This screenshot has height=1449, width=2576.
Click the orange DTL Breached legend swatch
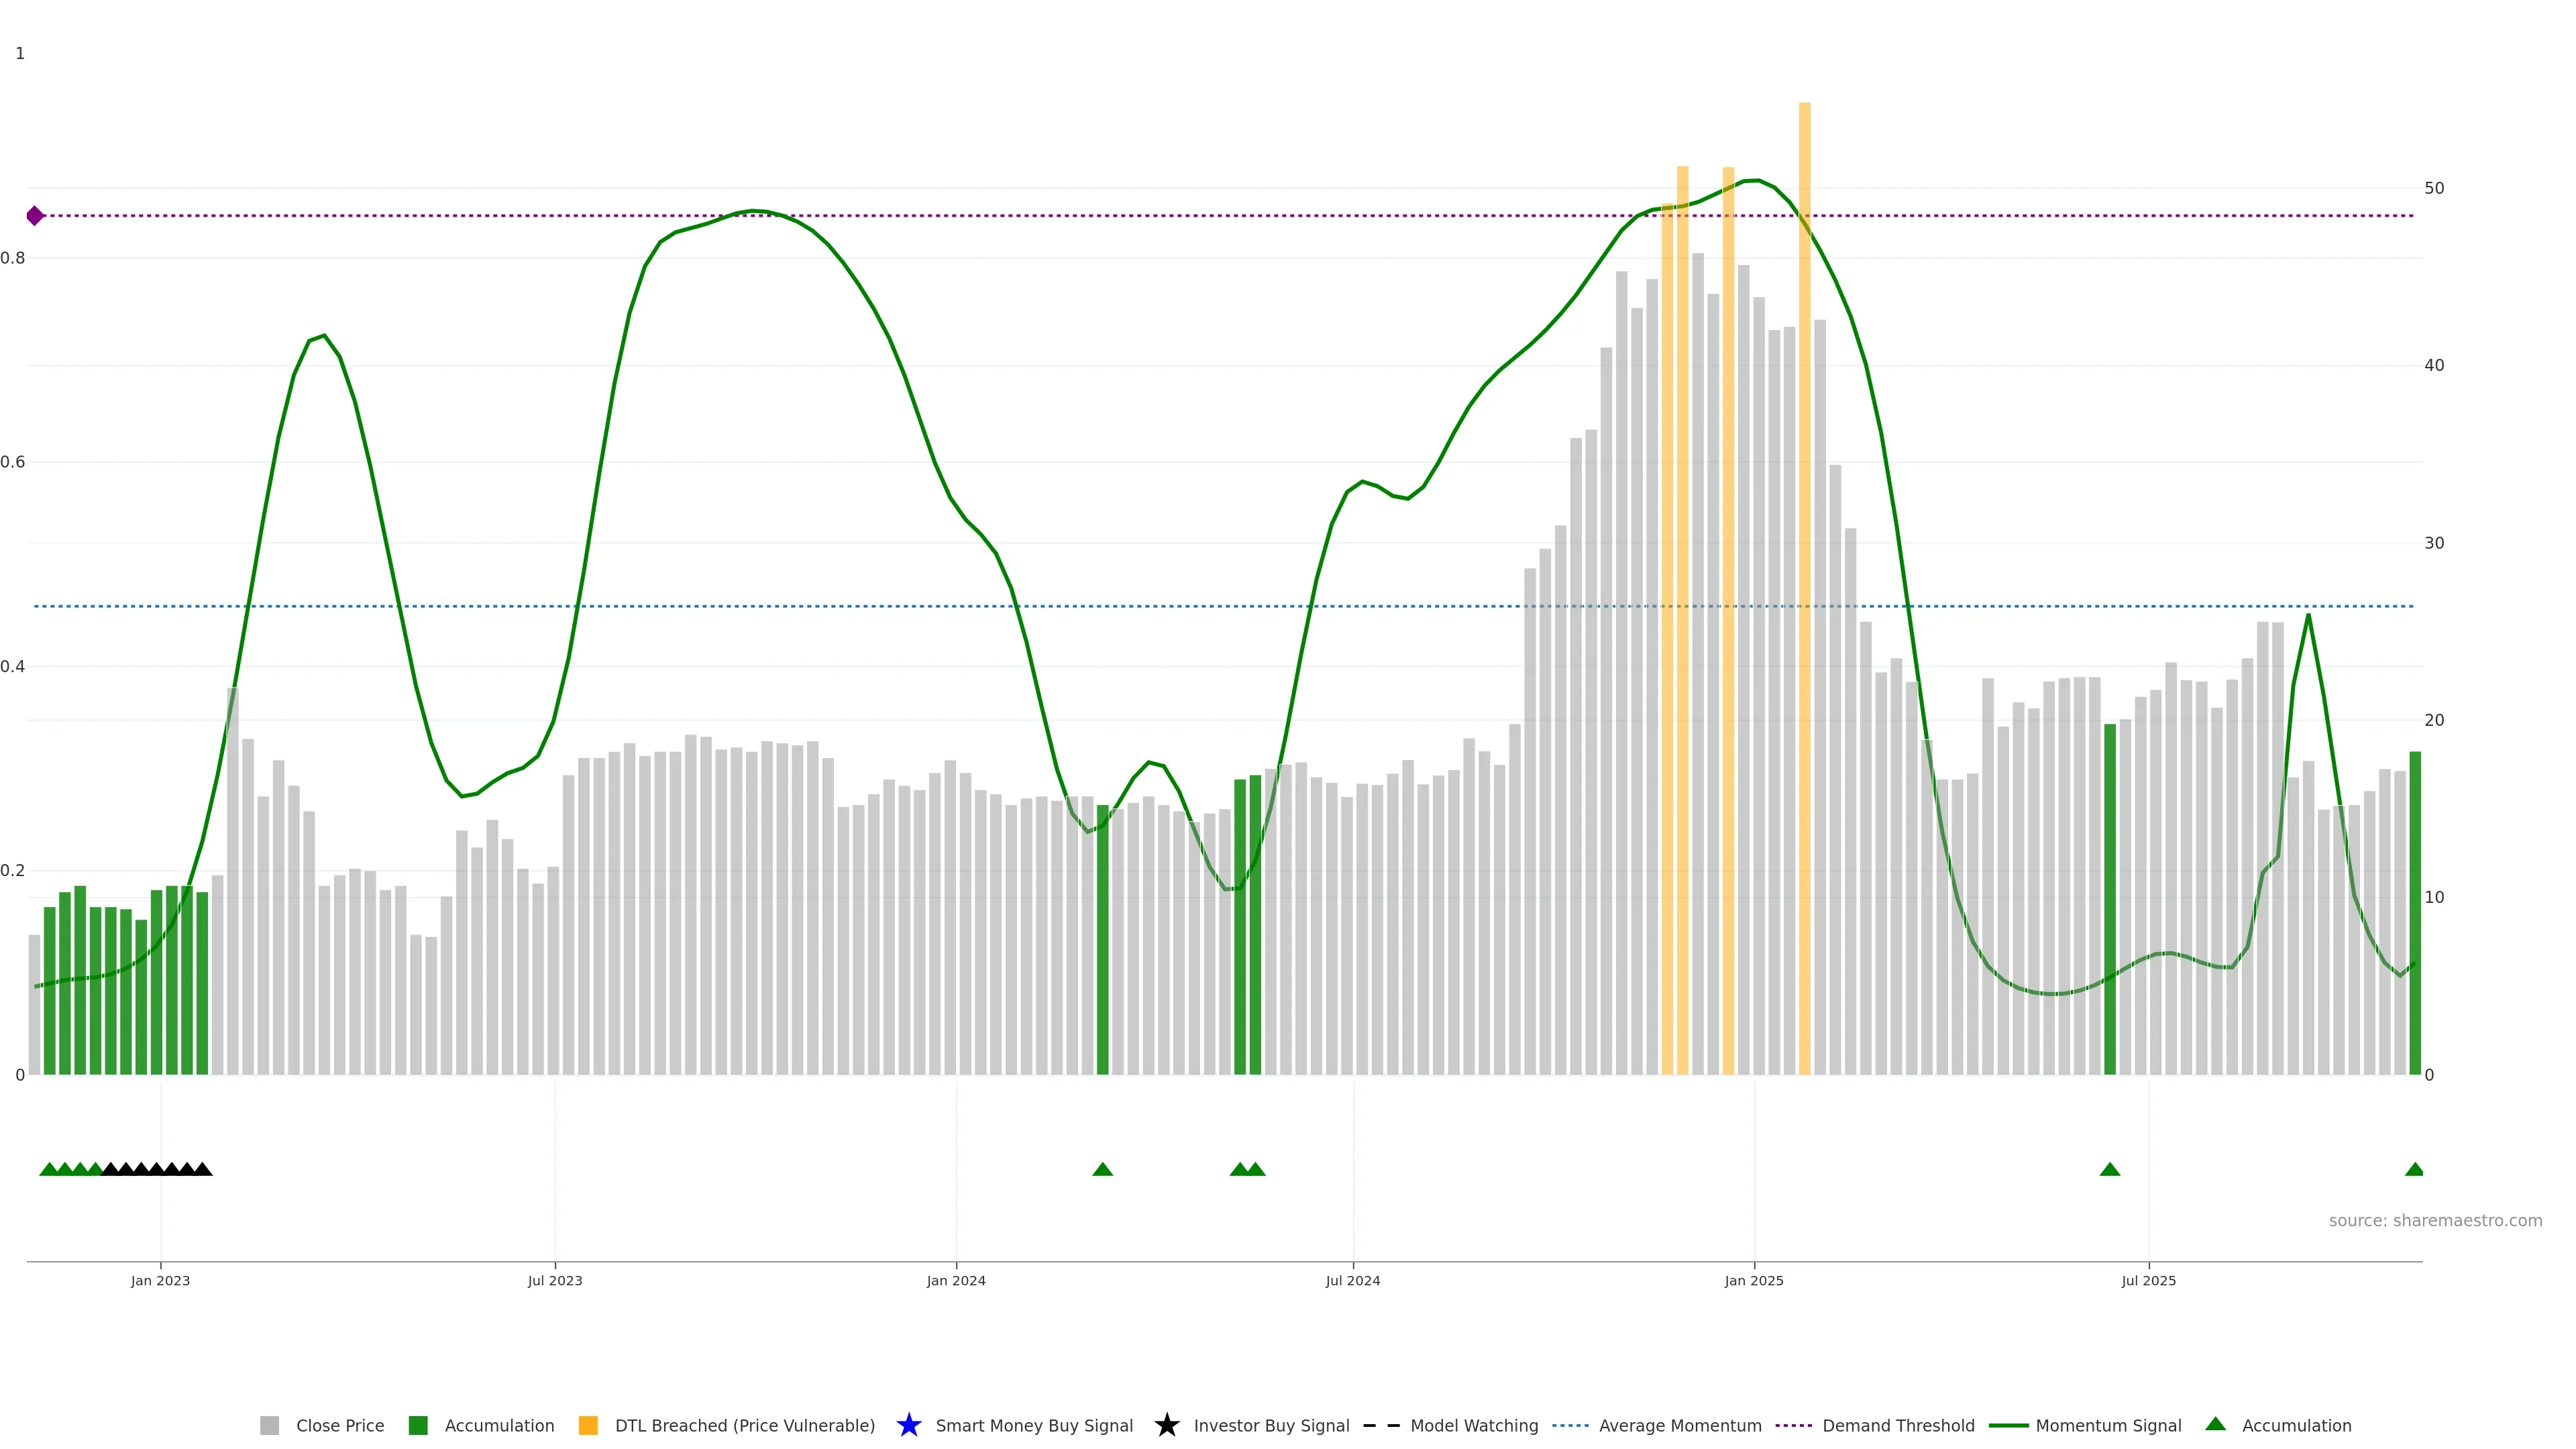588,1425
